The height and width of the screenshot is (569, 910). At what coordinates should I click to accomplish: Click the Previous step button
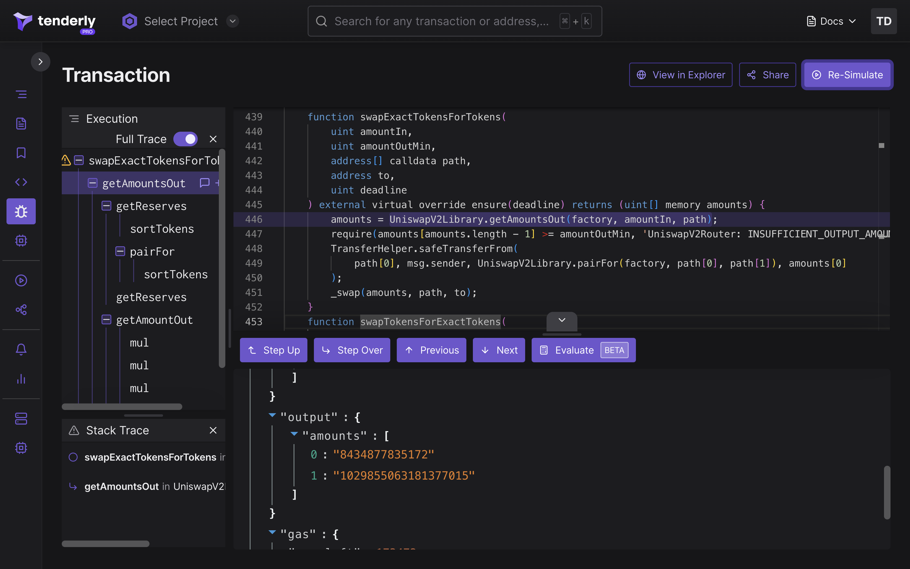pos(431,350)
